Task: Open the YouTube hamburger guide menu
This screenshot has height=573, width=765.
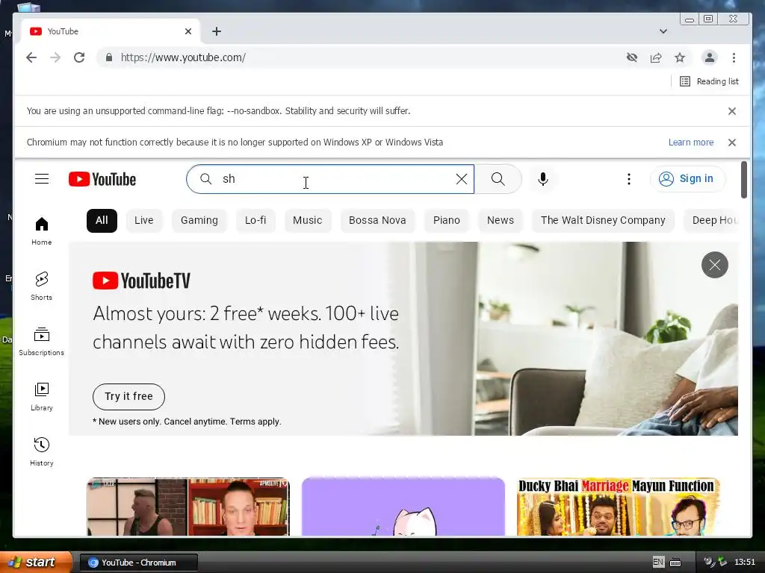Action: coord(42,179)
